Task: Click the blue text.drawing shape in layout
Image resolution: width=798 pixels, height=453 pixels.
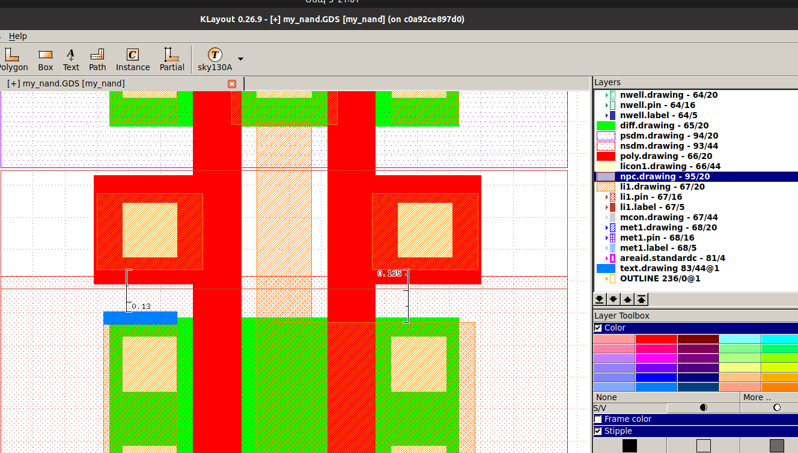Action: point(140,318)
